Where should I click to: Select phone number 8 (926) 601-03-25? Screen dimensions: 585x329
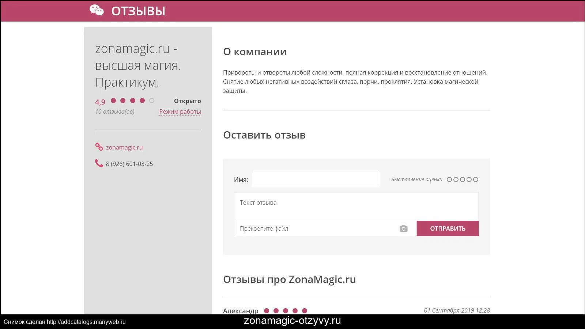point(129,164)
